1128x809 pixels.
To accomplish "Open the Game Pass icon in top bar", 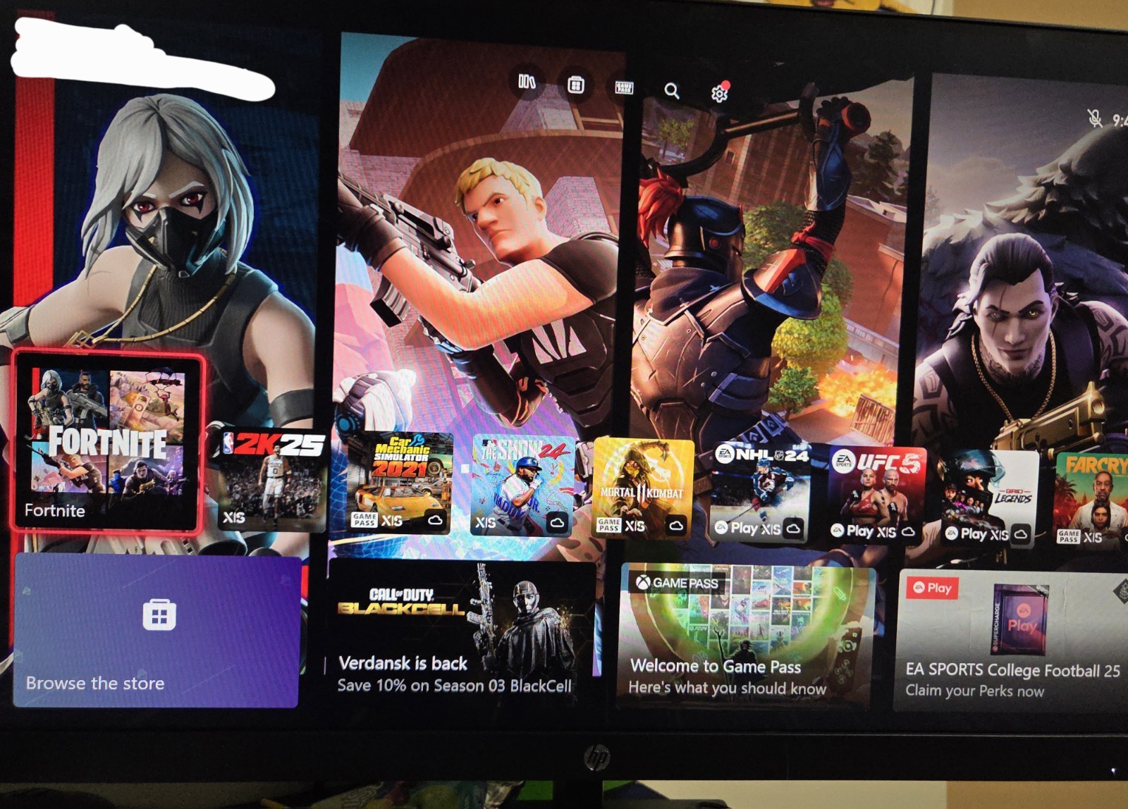I will pos(624,88).
